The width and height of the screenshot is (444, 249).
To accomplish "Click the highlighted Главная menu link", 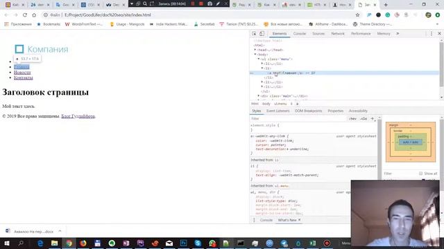I will pyautogui.click(x=22, y=67).
